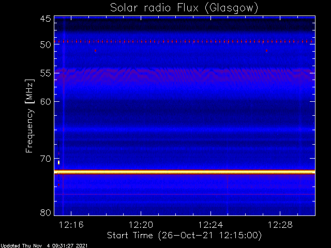The height and width of the screenshot is (248, 331).
Task: Click the small yellow-white burst near 70 MHz
Action: (58, 162)
